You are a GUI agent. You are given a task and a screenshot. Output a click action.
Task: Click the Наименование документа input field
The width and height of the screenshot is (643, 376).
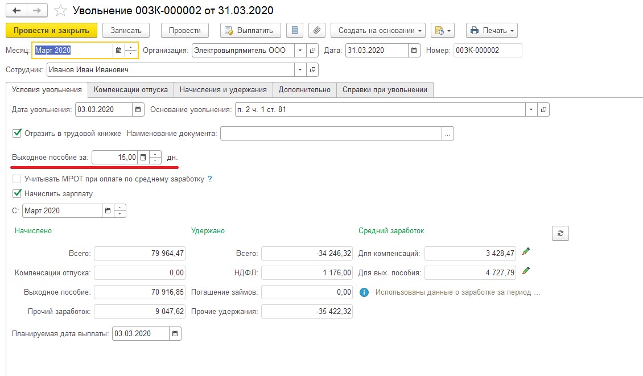(x=331, y=134)
